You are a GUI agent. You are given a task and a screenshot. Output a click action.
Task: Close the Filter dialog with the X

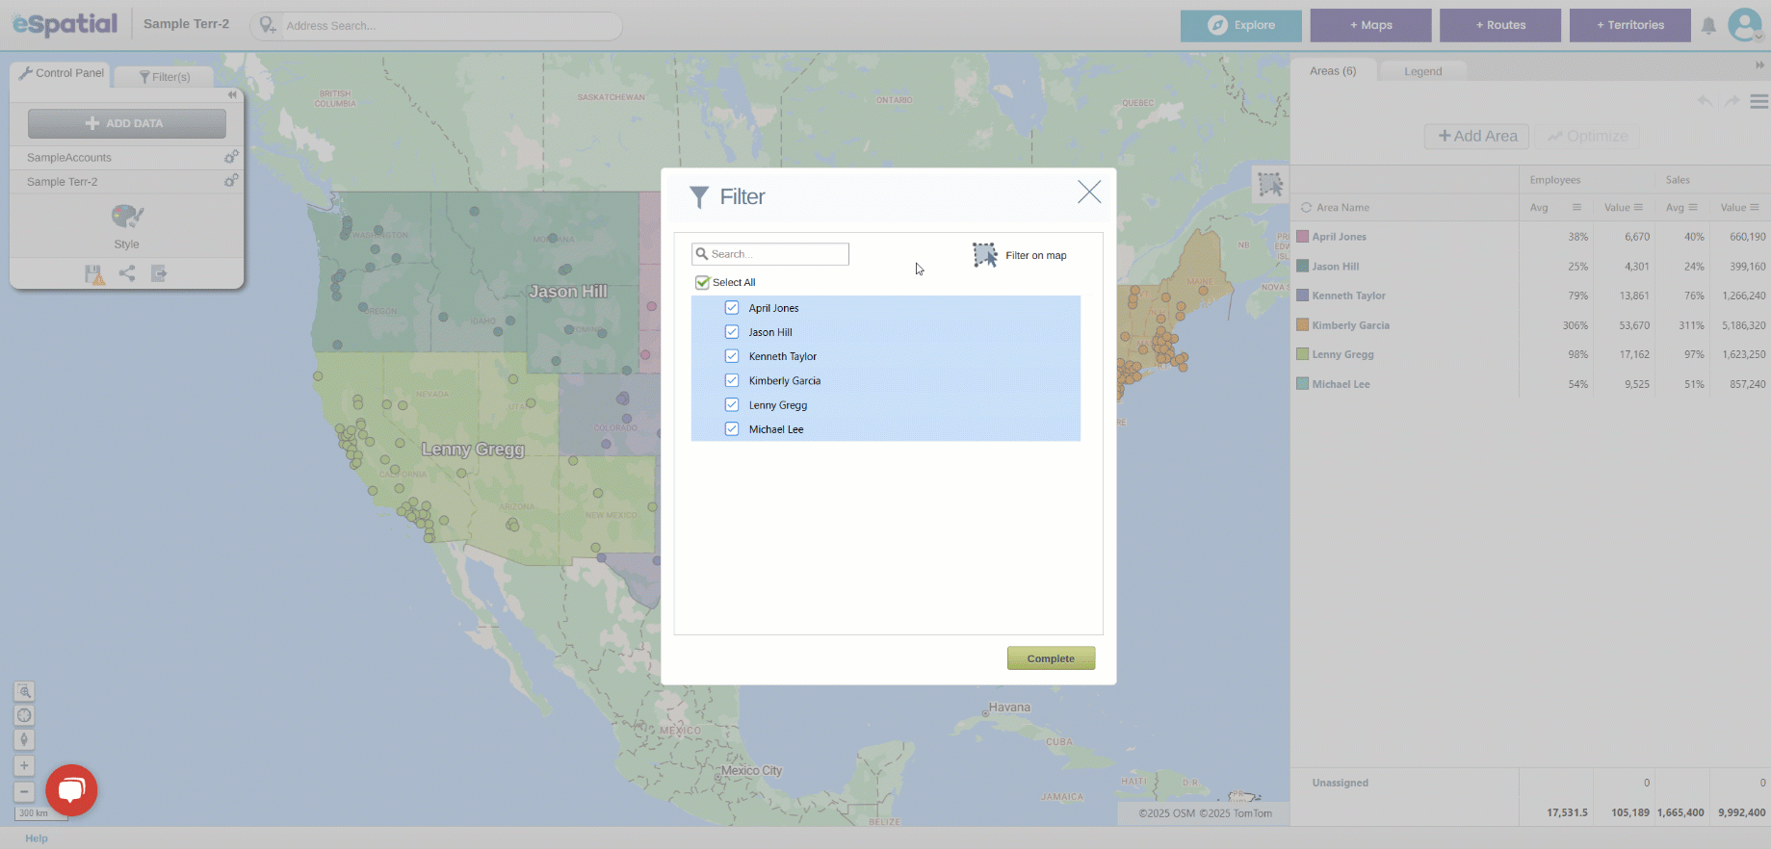(1089, 192)
